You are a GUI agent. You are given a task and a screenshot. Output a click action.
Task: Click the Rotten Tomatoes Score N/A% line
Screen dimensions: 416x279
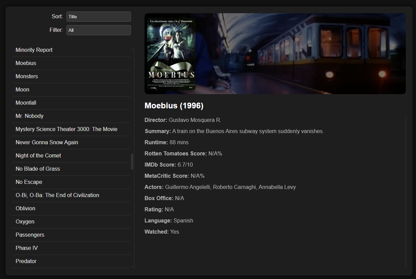183,154
